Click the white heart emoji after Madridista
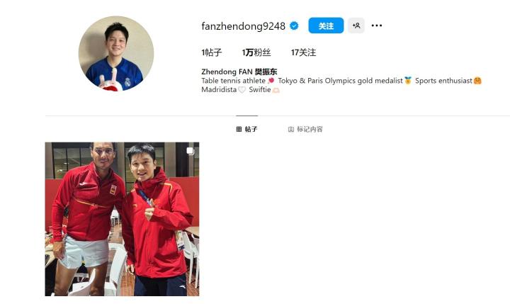Viewport: 510px width, 304px height. (x=242, y=90)
